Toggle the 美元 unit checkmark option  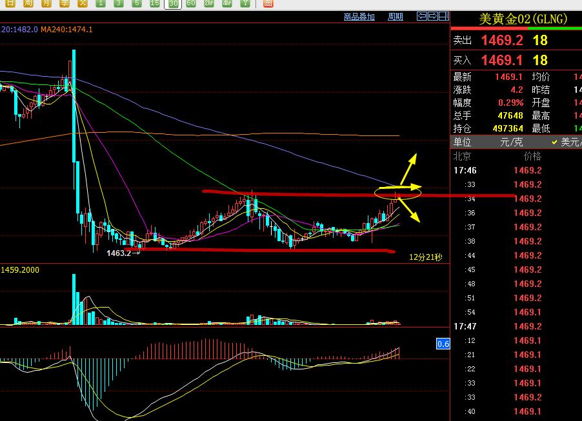567,142
